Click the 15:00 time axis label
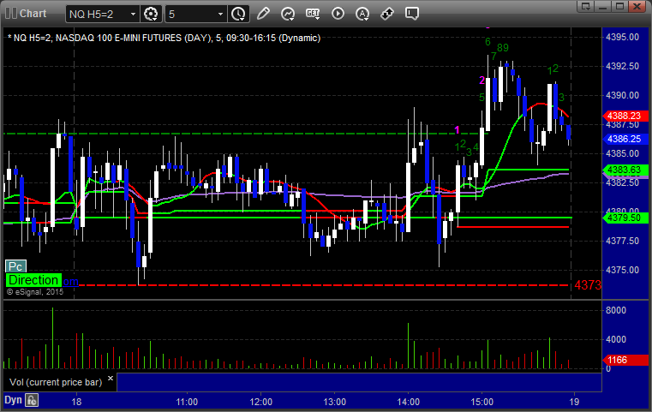Image resolution: width=652 pixels, height=412 pixels. [x=482, y=402]
